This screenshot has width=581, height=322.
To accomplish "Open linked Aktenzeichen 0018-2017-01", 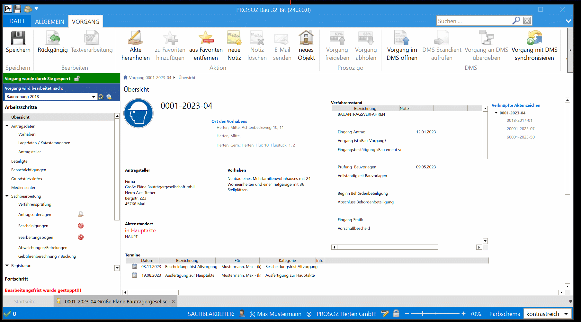I will click(x=519, y=121).
